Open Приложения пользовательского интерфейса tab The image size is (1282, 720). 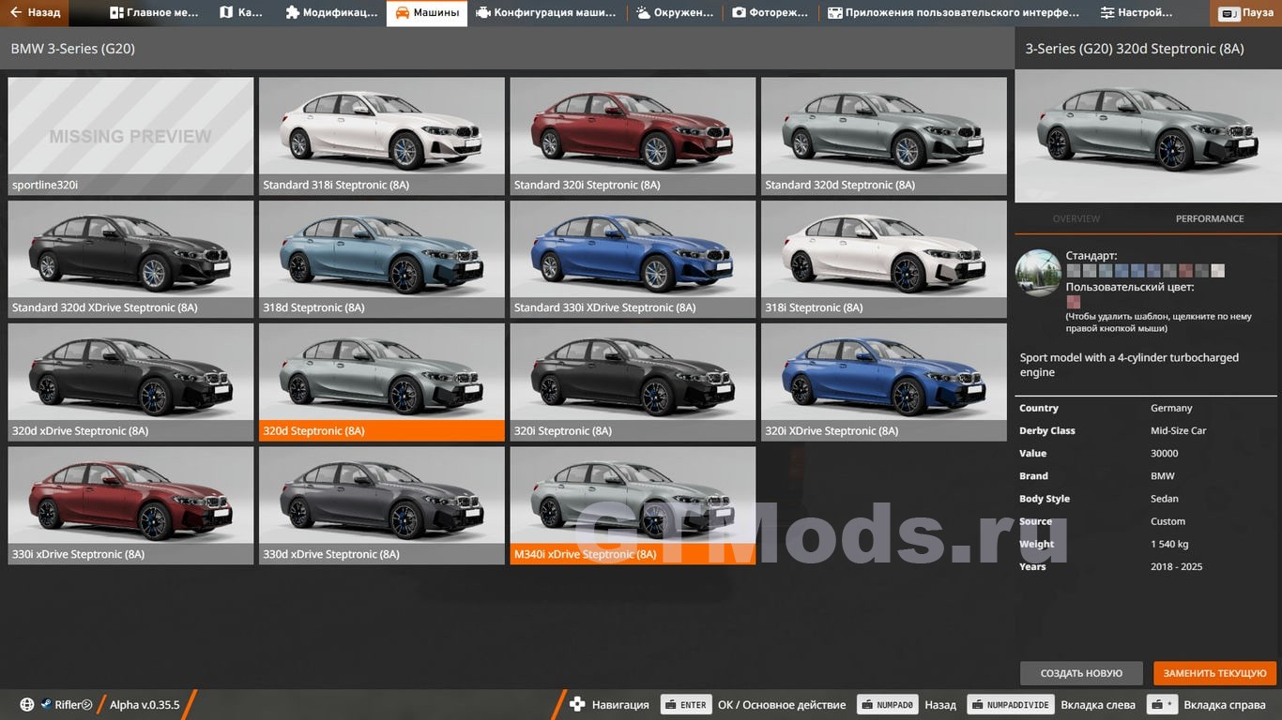954,13
